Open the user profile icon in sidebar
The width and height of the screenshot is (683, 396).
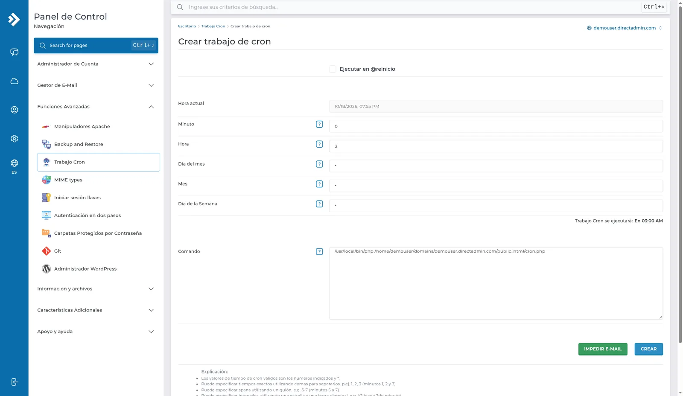tap(14, 110)
